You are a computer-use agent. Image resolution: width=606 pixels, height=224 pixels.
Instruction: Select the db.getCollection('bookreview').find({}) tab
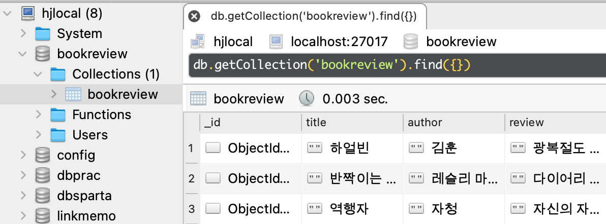306,16
